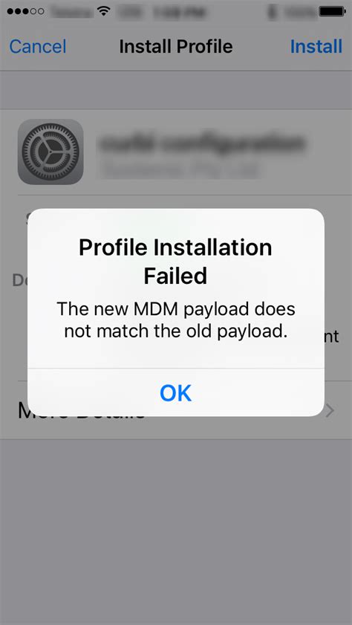Tap Install in the navigation bar
The height and width of the screenshot is (625, 352).
[x=316, y=46]
